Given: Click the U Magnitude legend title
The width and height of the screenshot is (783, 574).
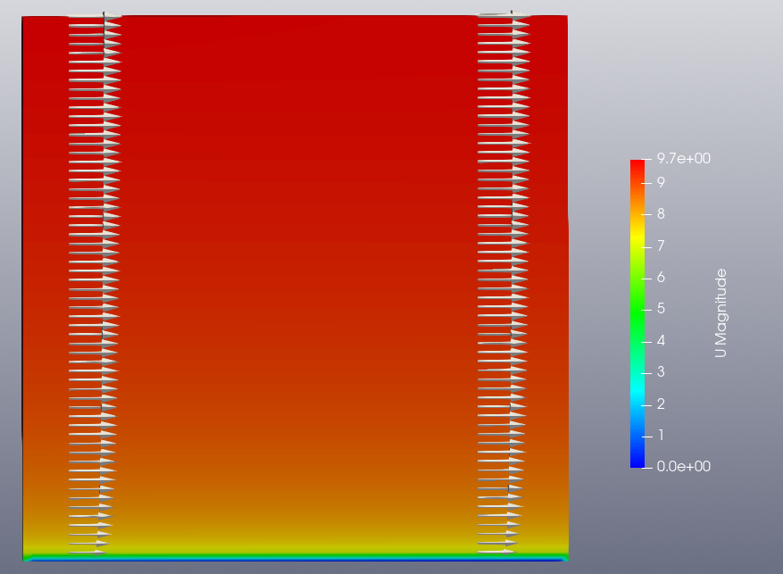Looking at the screenshot, I should tap(721, 313).
